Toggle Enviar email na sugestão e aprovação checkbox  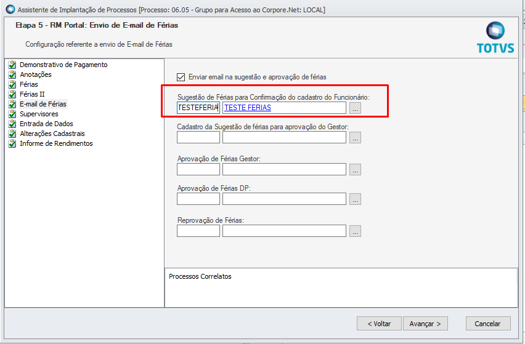point(181,77)
